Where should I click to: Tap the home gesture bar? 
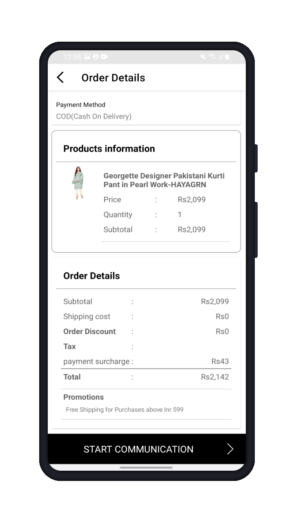[146, 467]
